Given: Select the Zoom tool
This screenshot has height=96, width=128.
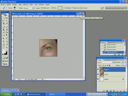Looking at the screenshot, I should 7,47.
